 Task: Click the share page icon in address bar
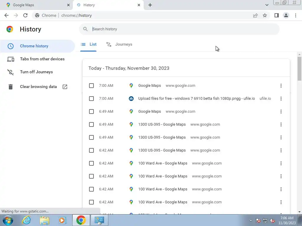[x=255, y=15]
